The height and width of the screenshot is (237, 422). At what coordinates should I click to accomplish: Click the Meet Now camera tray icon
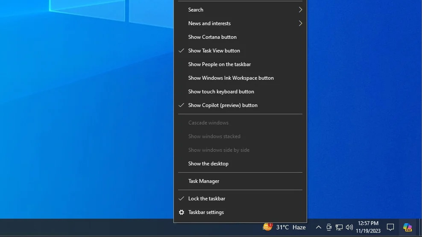[x=328, y=227]
